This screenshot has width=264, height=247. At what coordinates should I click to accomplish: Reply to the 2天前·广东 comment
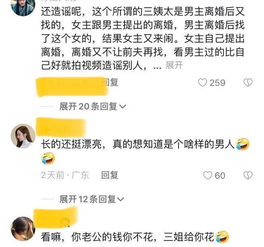tap(110, 175)
